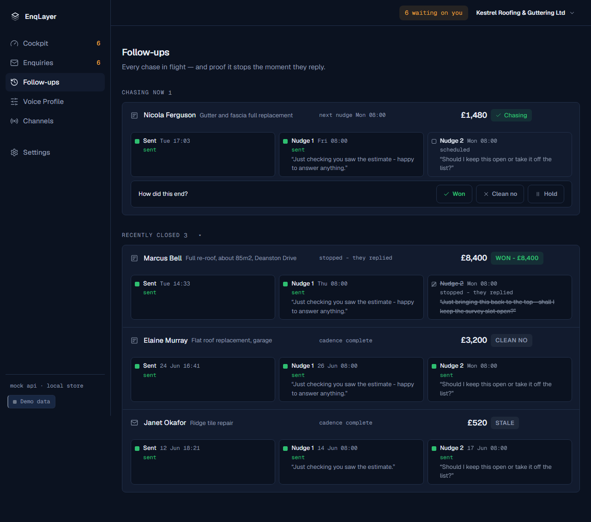The height and width of the screenshot is (522, 591).
Task: Click the £1,480 amount
Action: coord(474,115)
